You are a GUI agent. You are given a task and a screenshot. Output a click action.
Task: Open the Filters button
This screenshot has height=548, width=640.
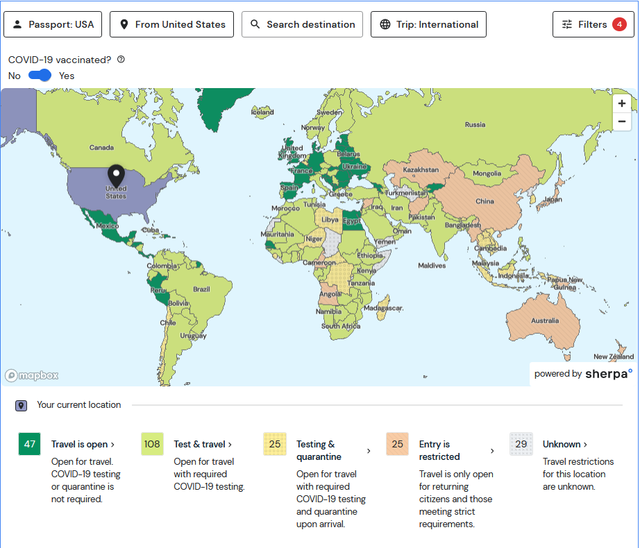(592, 24)
